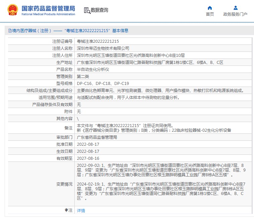254x218 pixels.
Task: Click the 首页 house icon
Action: (210, 8)
